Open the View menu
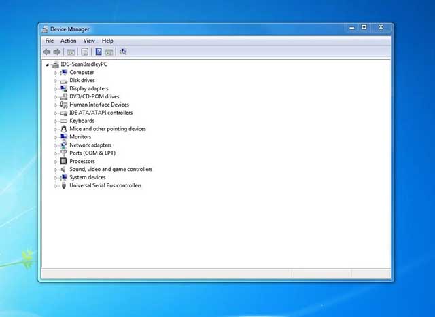 click(x=89, y=41)
